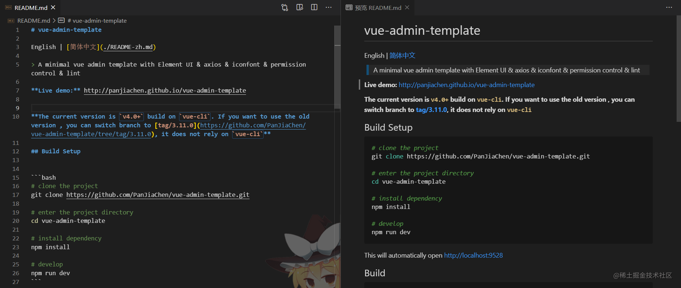
Task: Open More Actions menu in preview group
Action: click(669, 7)
